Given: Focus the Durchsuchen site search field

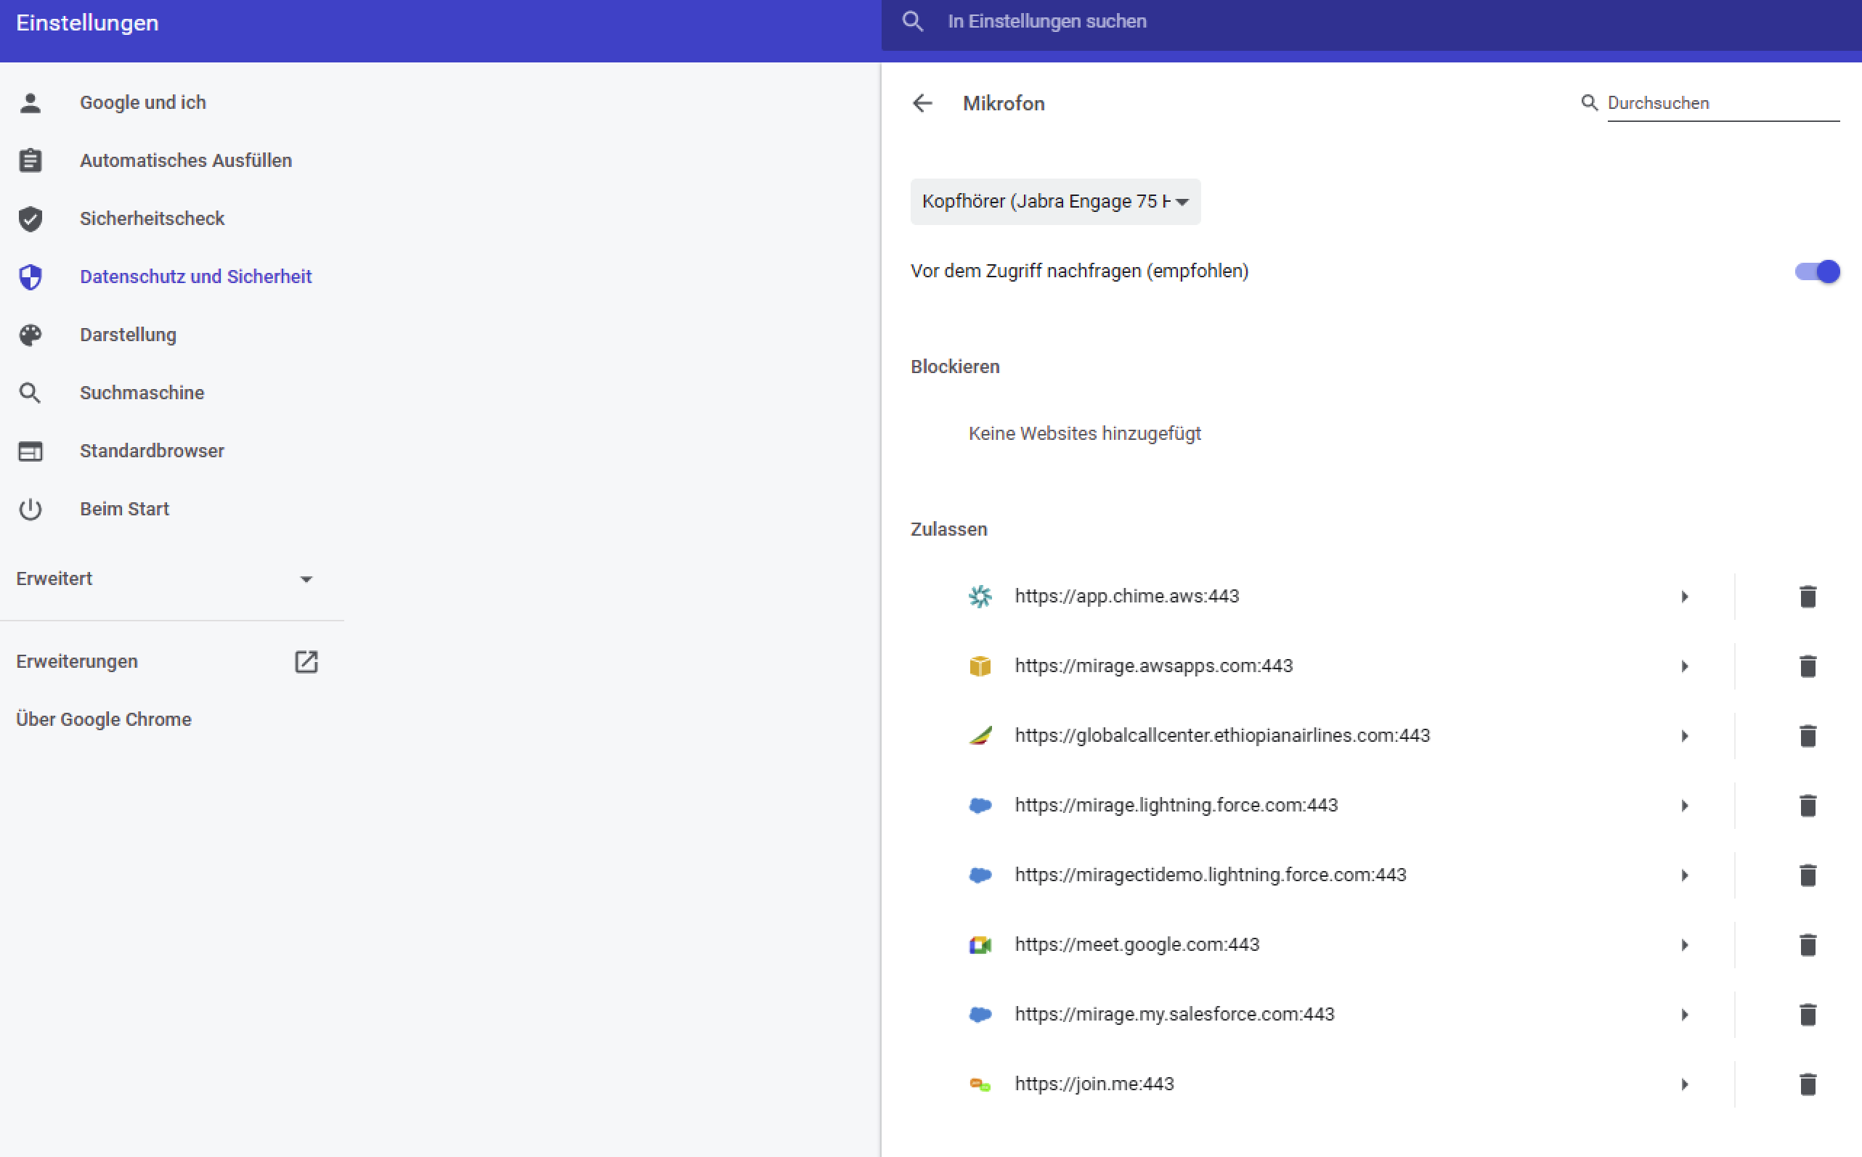Looking at the screenshot, I should pyautogui.click(x=1723, y=103).
